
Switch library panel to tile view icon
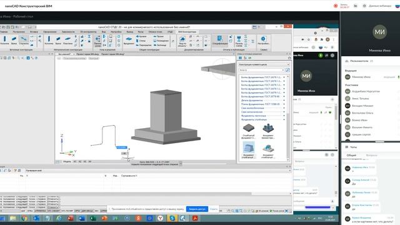240,58
